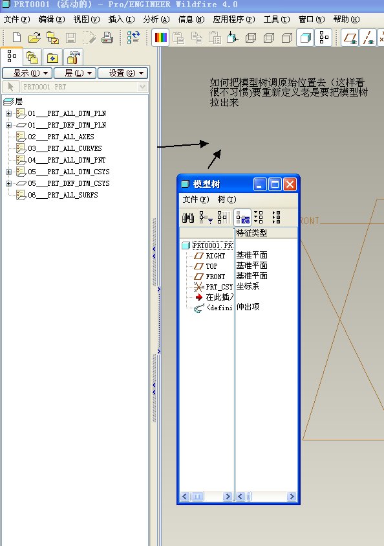Open 树(T) menu in 模型树 window
This screenshot has height=546, width=384.
point(226,199)
